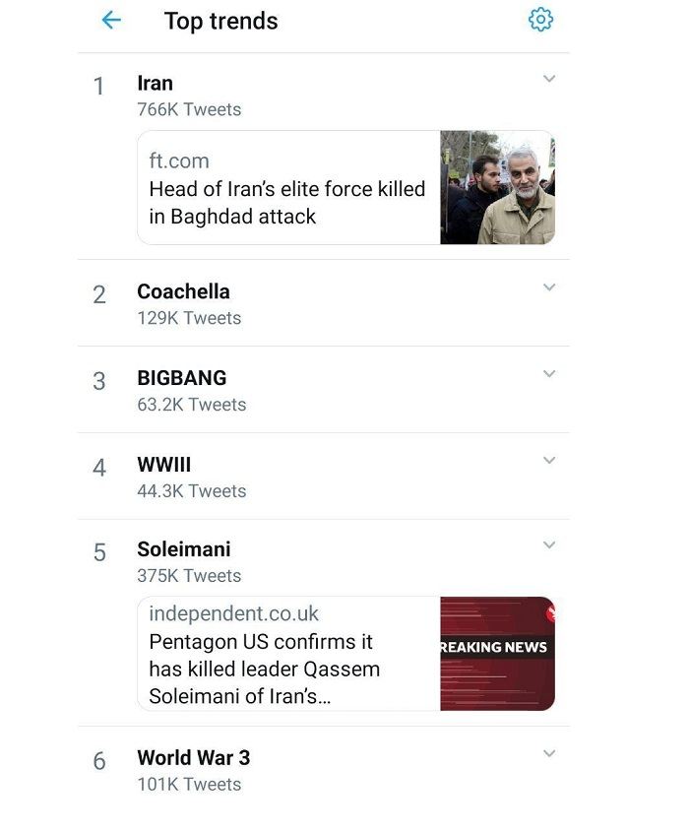Expand options for the Iran trend
This screenshot has height=831, width=689.
(x=550, y=80)
